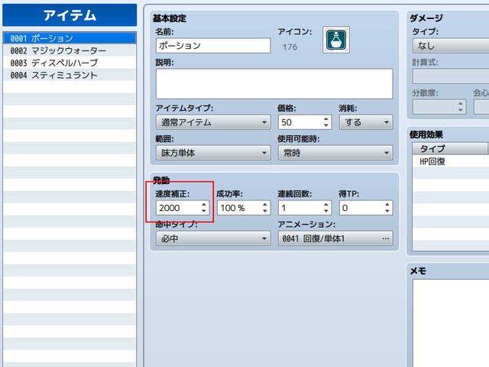
Task: Increase 連続回数 with the up arrow
Action: coord(326,205)
